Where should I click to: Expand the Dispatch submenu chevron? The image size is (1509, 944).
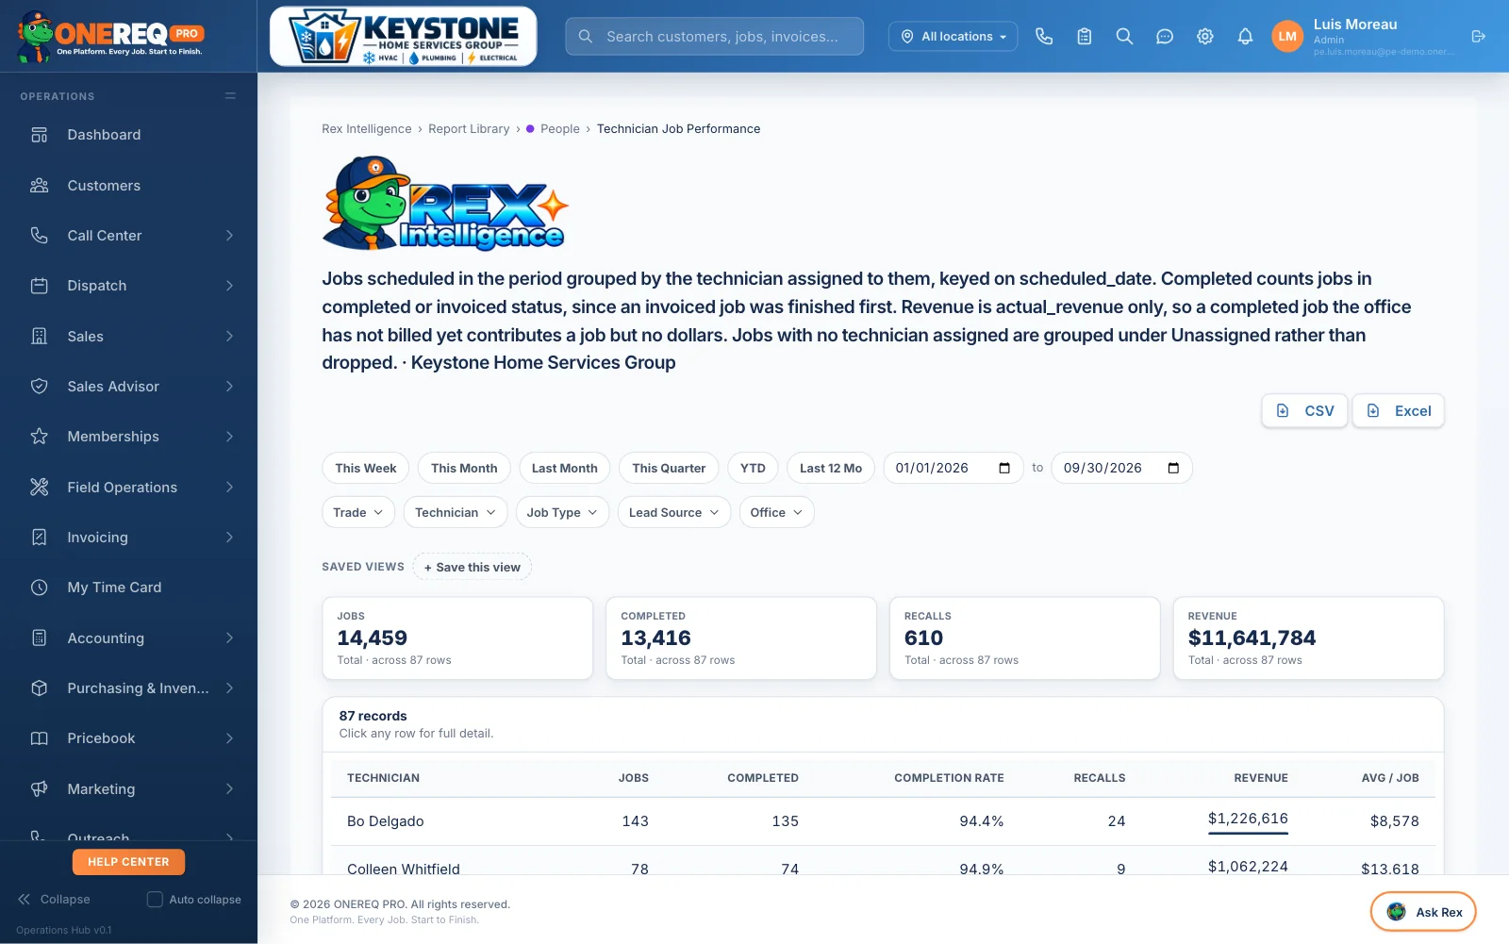pyautogui.click(x=229, y=286)
